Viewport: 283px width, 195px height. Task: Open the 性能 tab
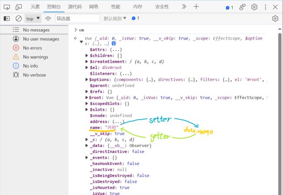click(x=115, y=7)
